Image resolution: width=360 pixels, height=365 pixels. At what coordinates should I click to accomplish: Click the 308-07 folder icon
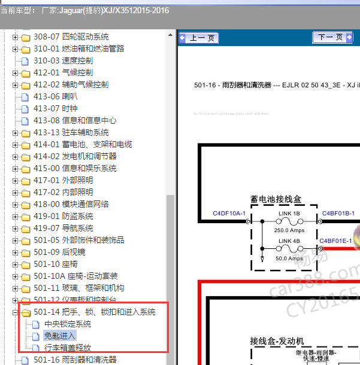(x=26, y=38)
